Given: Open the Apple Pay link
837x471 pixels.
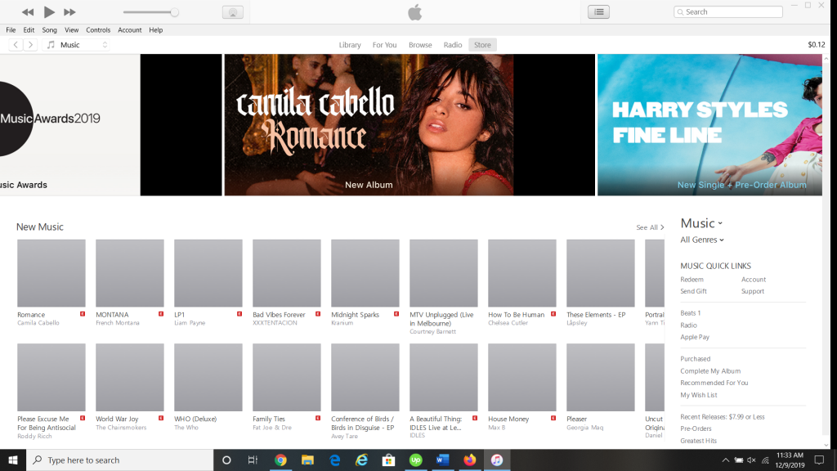Looking at the screenshot, I should pos(695,337).
